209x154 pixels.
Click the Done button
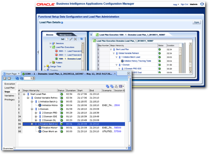click(196, 22)
